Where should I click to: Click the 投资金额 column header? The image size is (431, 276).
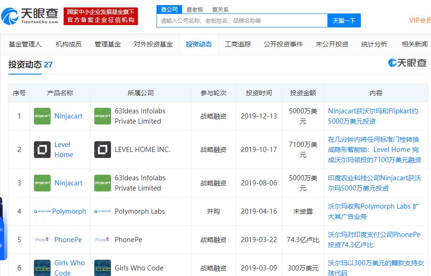tap(303, 93)
